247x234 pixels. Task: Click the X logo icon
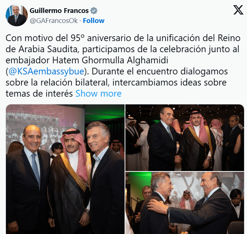(x=238, y=10)
